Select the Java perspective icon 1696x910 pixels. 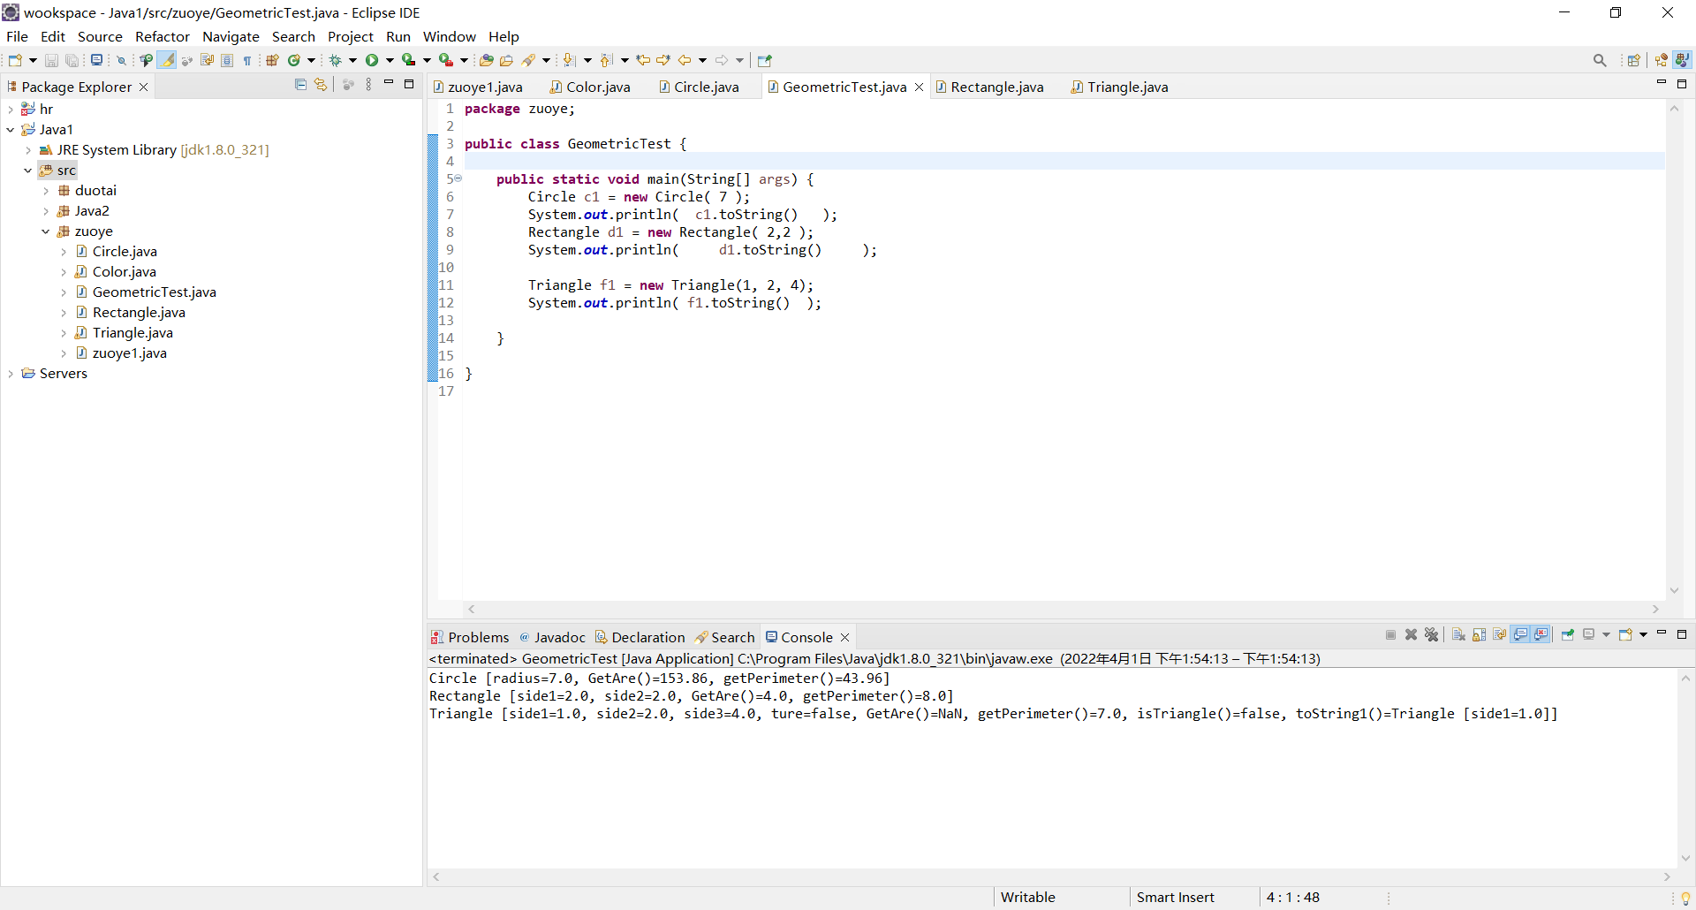tap(1683, 60)
